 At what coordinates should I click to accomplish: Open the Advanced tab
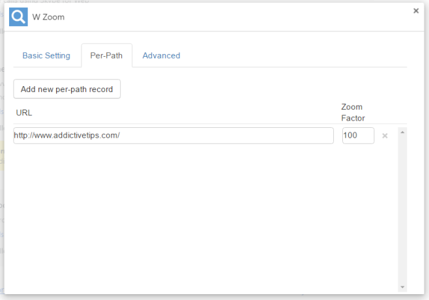[x=162, y=55]
